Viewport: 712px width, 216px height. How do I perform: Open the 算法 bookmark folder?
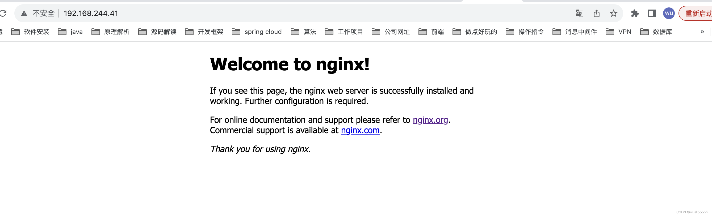(303, 32)
